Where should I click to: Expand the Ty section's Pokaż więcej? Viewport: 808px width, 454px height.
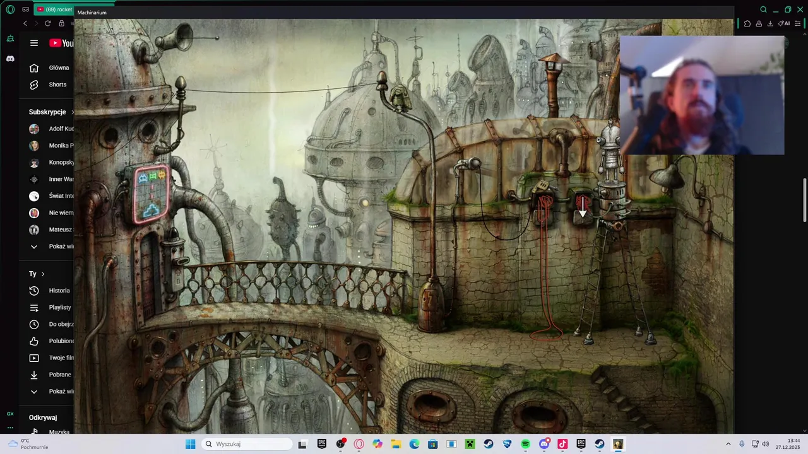pyautogui.click(x=50, y=392)
